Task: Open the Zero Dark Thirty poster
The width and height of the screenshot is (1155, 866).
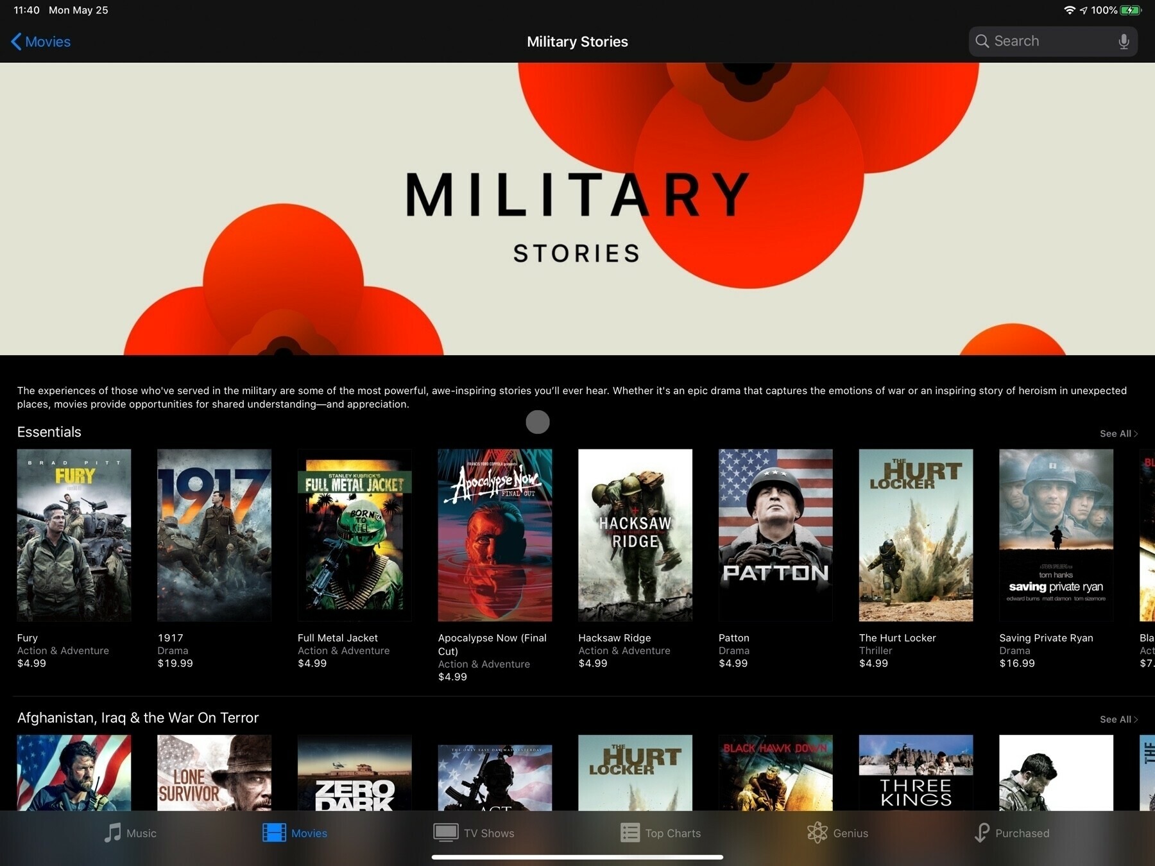Action: click(354, 773)
